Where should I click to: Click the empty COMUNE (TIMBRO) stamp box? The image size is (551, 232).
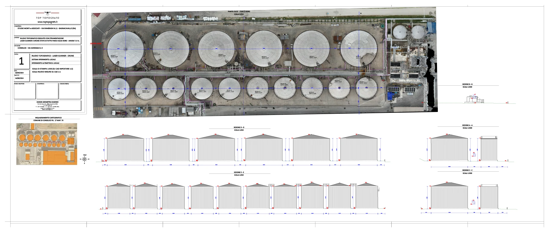pos(70,91)
